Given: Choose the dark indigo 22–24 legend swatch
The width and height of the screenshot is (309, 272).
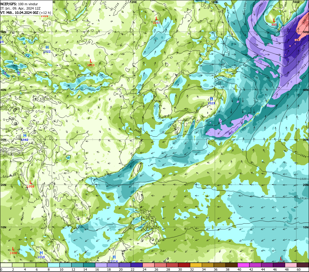Looking at the screenshot, I should pyautogui.click(x=137, y=265).
